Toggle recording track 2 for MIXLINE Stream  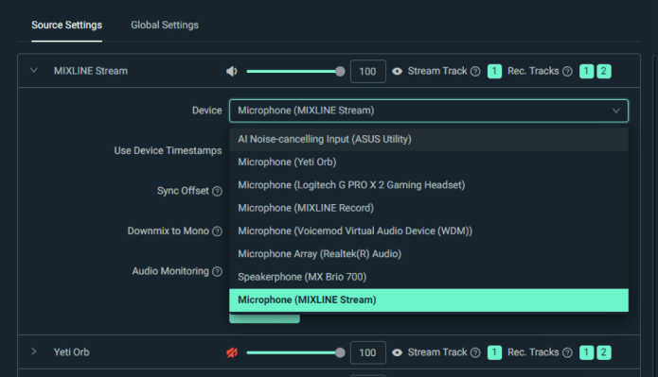604,71
